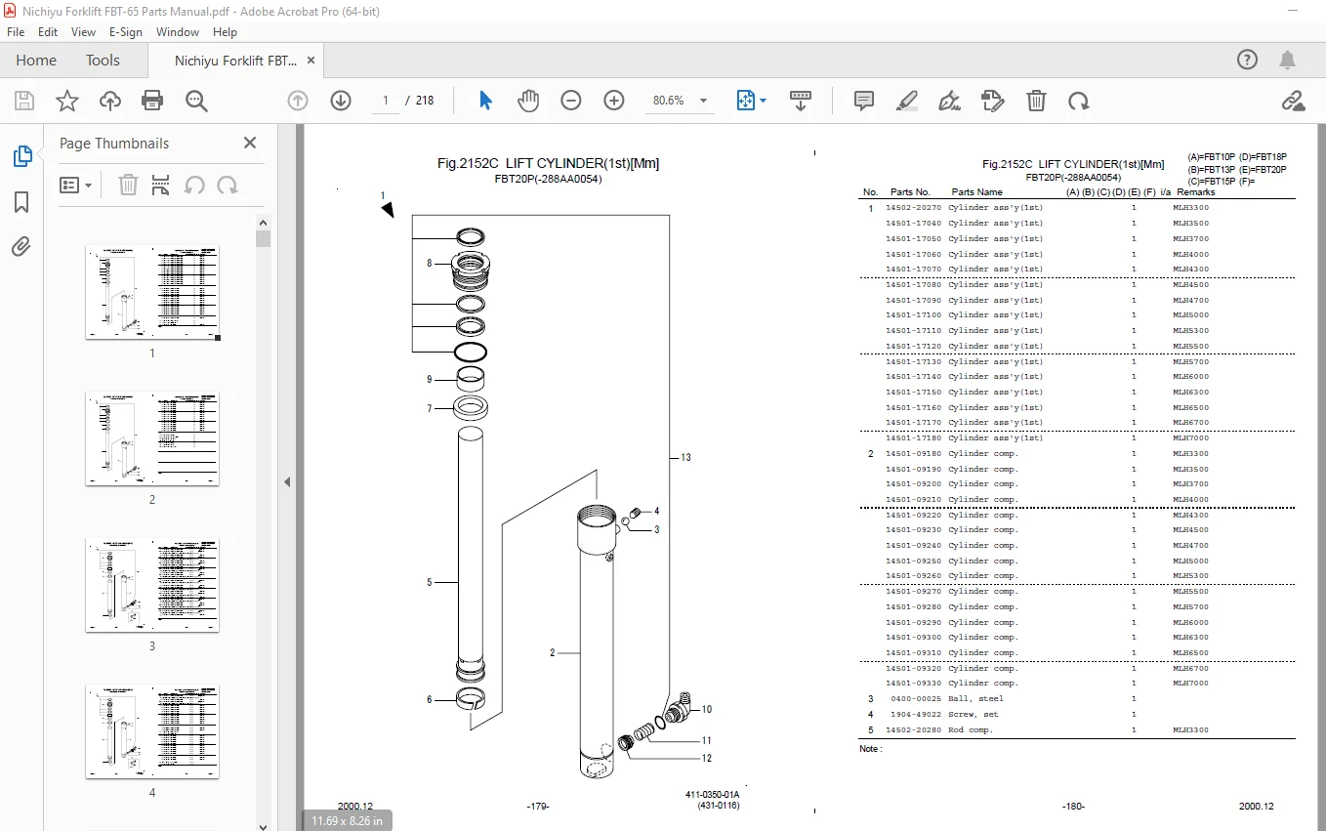
Task: Select page 3 thumbnail
Action: [x=152, y=585]
